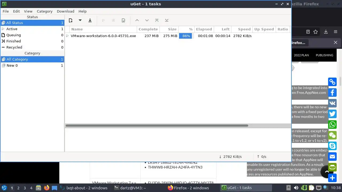Bookmark the page with Firefox star icon
This screenshot has height=192, width=342.
pos(316,32)
